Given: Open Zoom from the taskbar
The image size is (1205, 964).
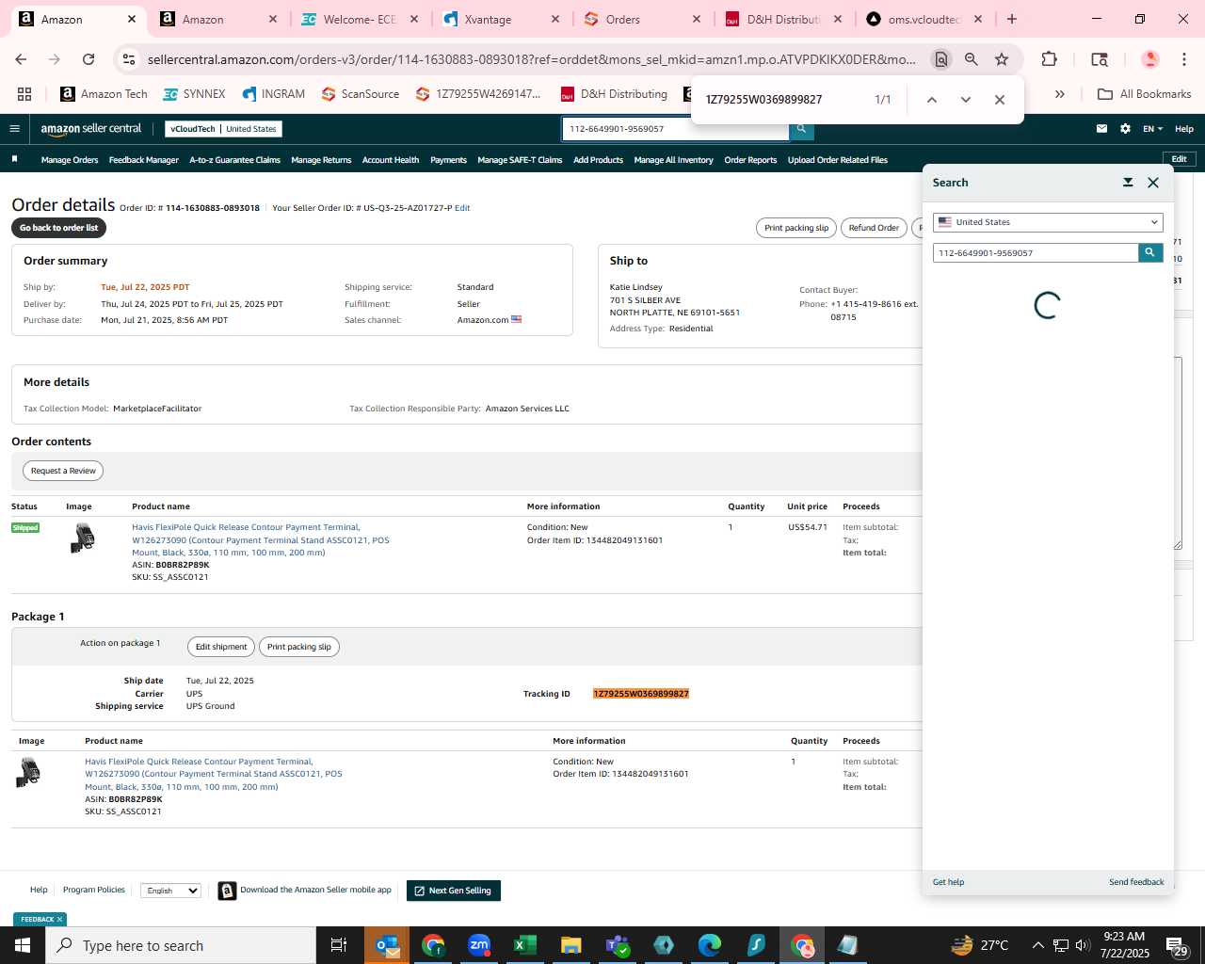Looking at the screenshot, I should (x=479, y=945).
